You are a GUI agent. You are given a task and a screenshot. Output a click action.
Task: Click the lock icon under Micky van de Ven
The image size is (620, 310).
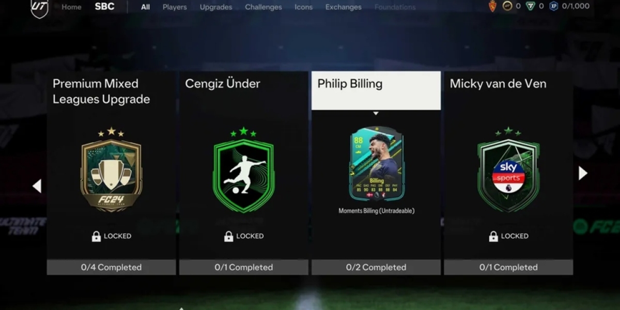pyautogui.click(x=493, y=236)
